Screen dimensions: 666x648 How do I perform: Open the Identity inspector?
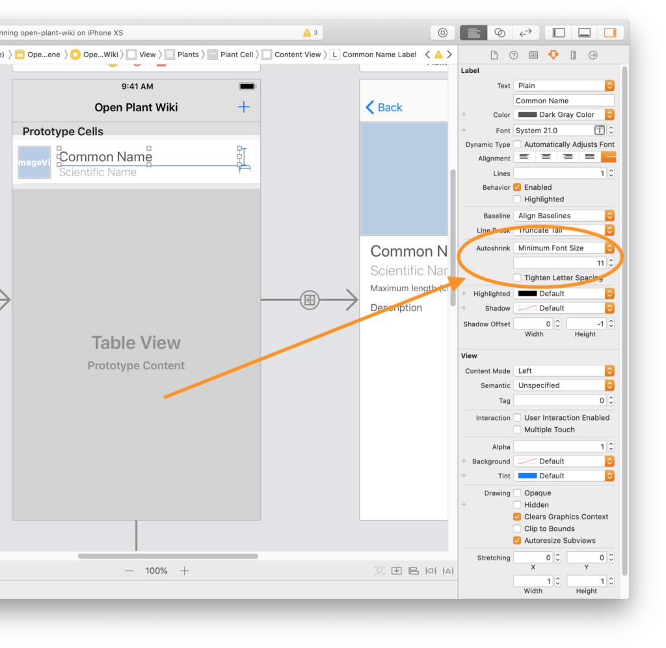coord(533,55)
